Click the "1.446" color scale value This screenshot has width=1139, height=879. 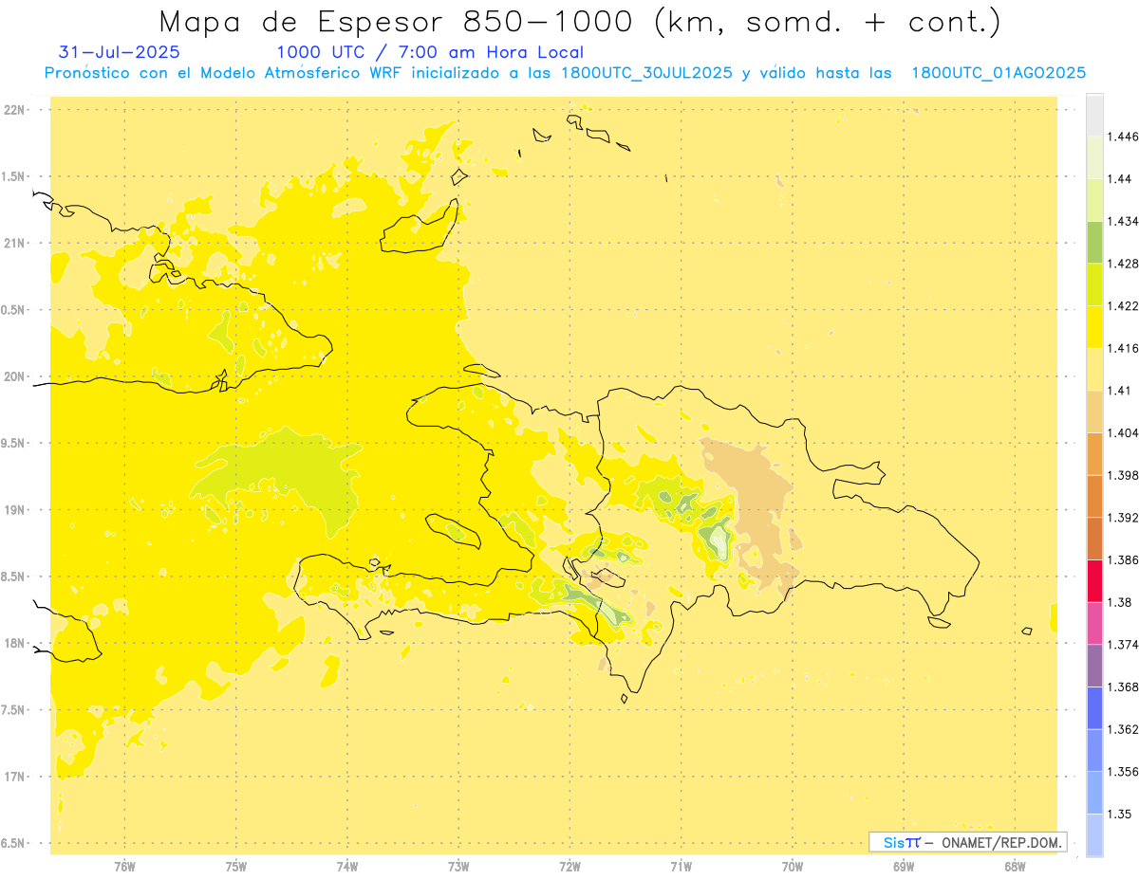click(x=1125, y=137)
